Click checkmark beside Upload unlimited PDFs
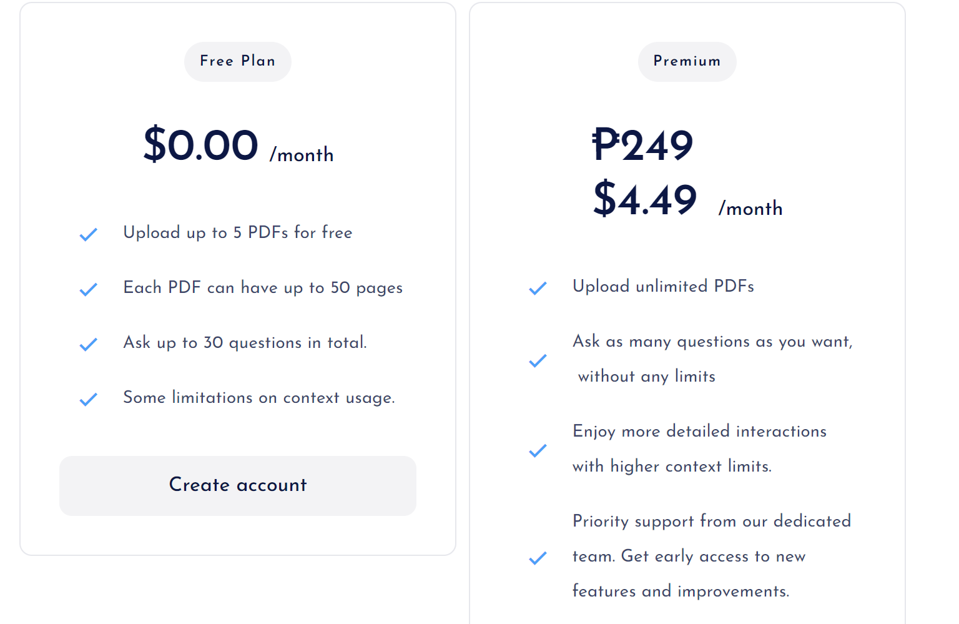This screenshot has height=624, width=959. click(538, 288)
